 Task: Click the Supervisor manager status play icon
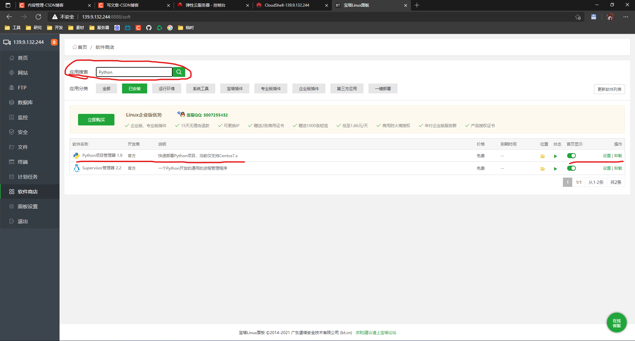tap(555, 169)
